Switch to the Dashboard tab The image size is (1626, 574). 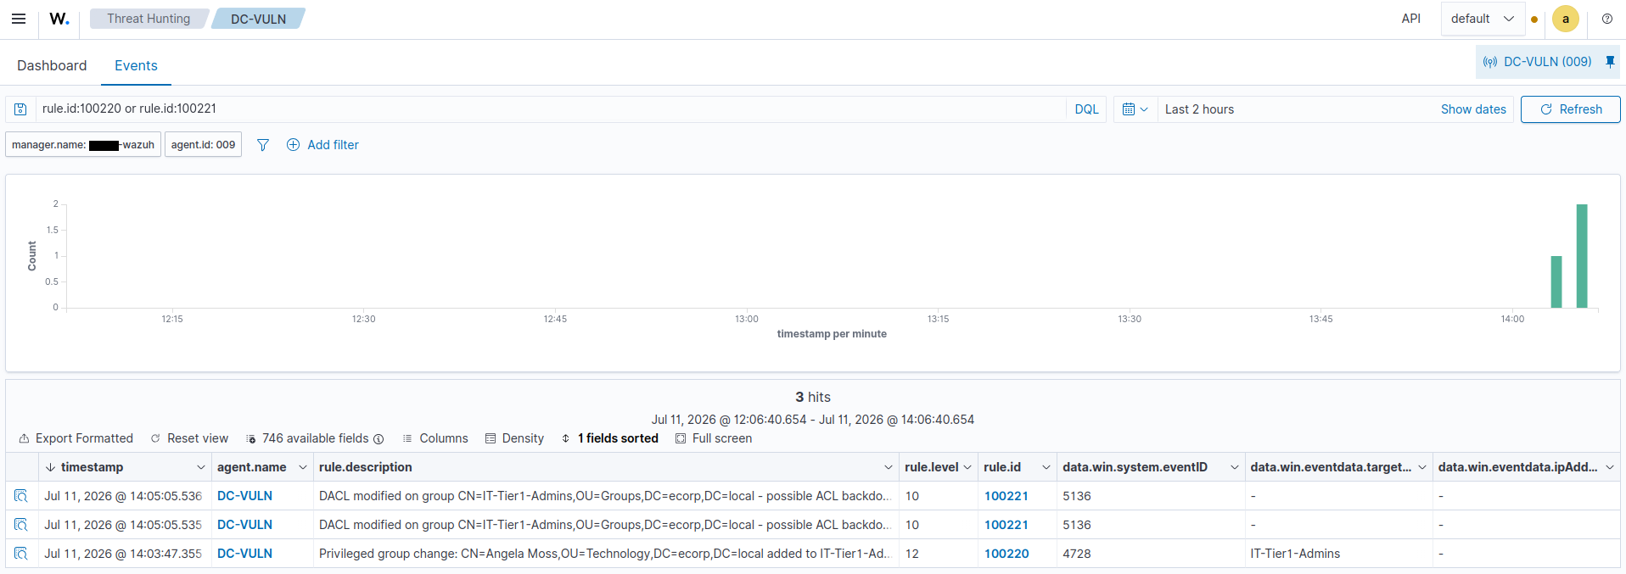click(x=52, y=65)
